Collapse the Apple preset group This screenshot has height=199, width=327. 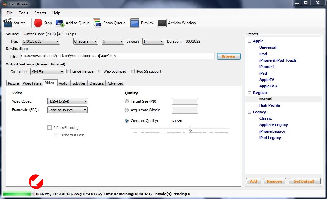tap(249, 41)
